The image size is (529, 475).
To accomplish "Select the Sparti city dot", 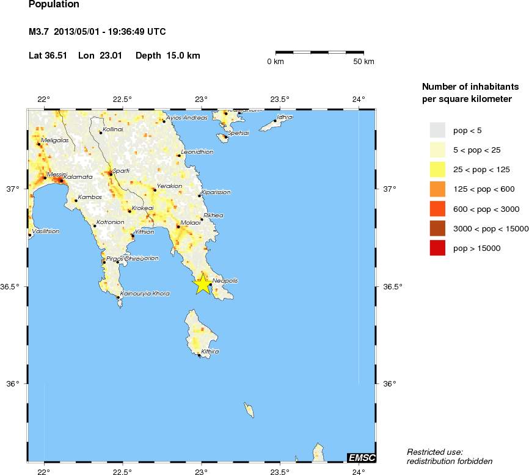I will click(x=111, y=173).
